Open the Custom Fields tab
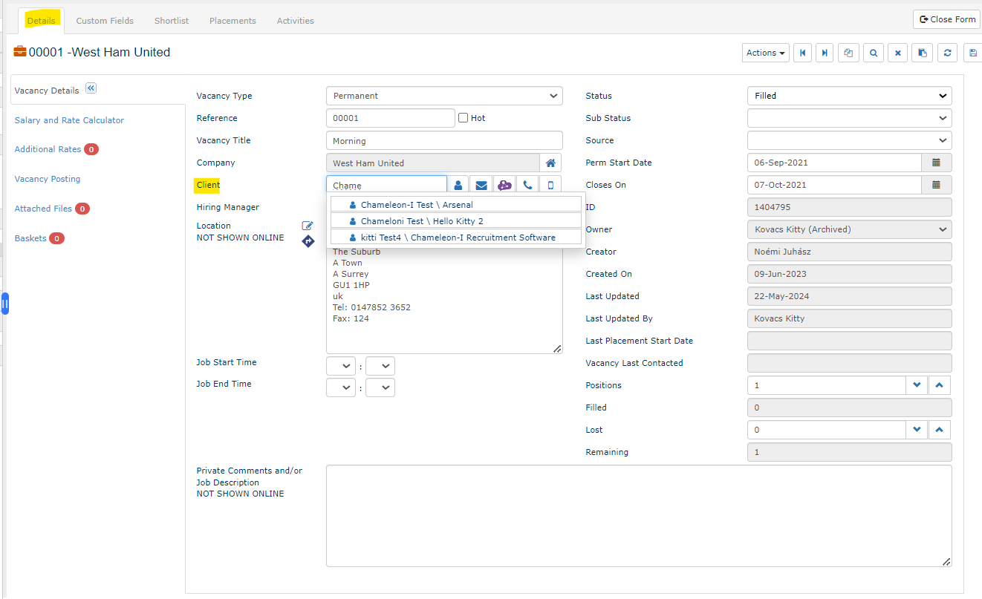Viewport: 982px width, 599px height. tap(105, 21)
